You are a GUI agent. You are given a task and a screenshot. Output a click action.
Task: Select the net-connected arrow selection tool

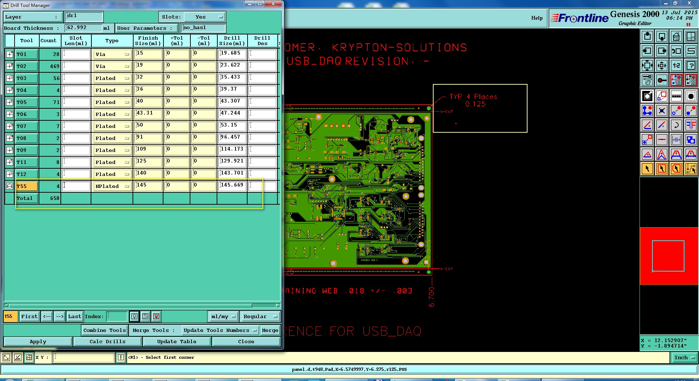tap(691, 169)
